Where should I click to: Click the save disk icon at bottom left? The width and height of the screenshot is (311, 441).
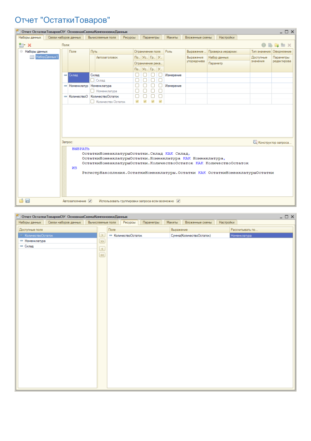tap(28, 201)
